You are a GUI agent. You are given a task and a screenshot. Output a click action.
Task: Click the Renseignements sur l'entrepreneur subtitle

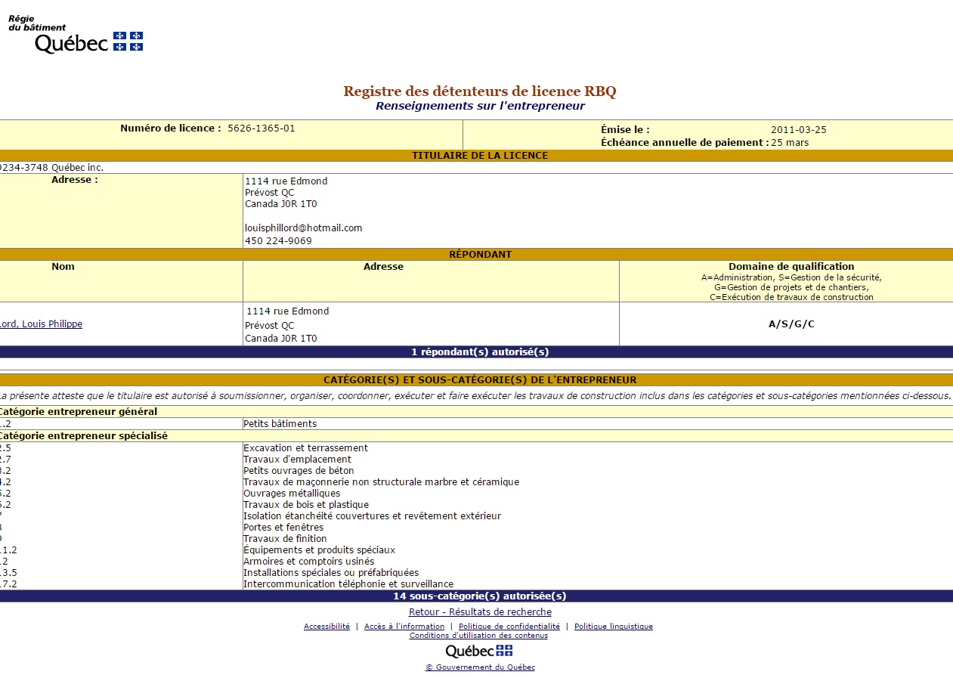(480, 106)
